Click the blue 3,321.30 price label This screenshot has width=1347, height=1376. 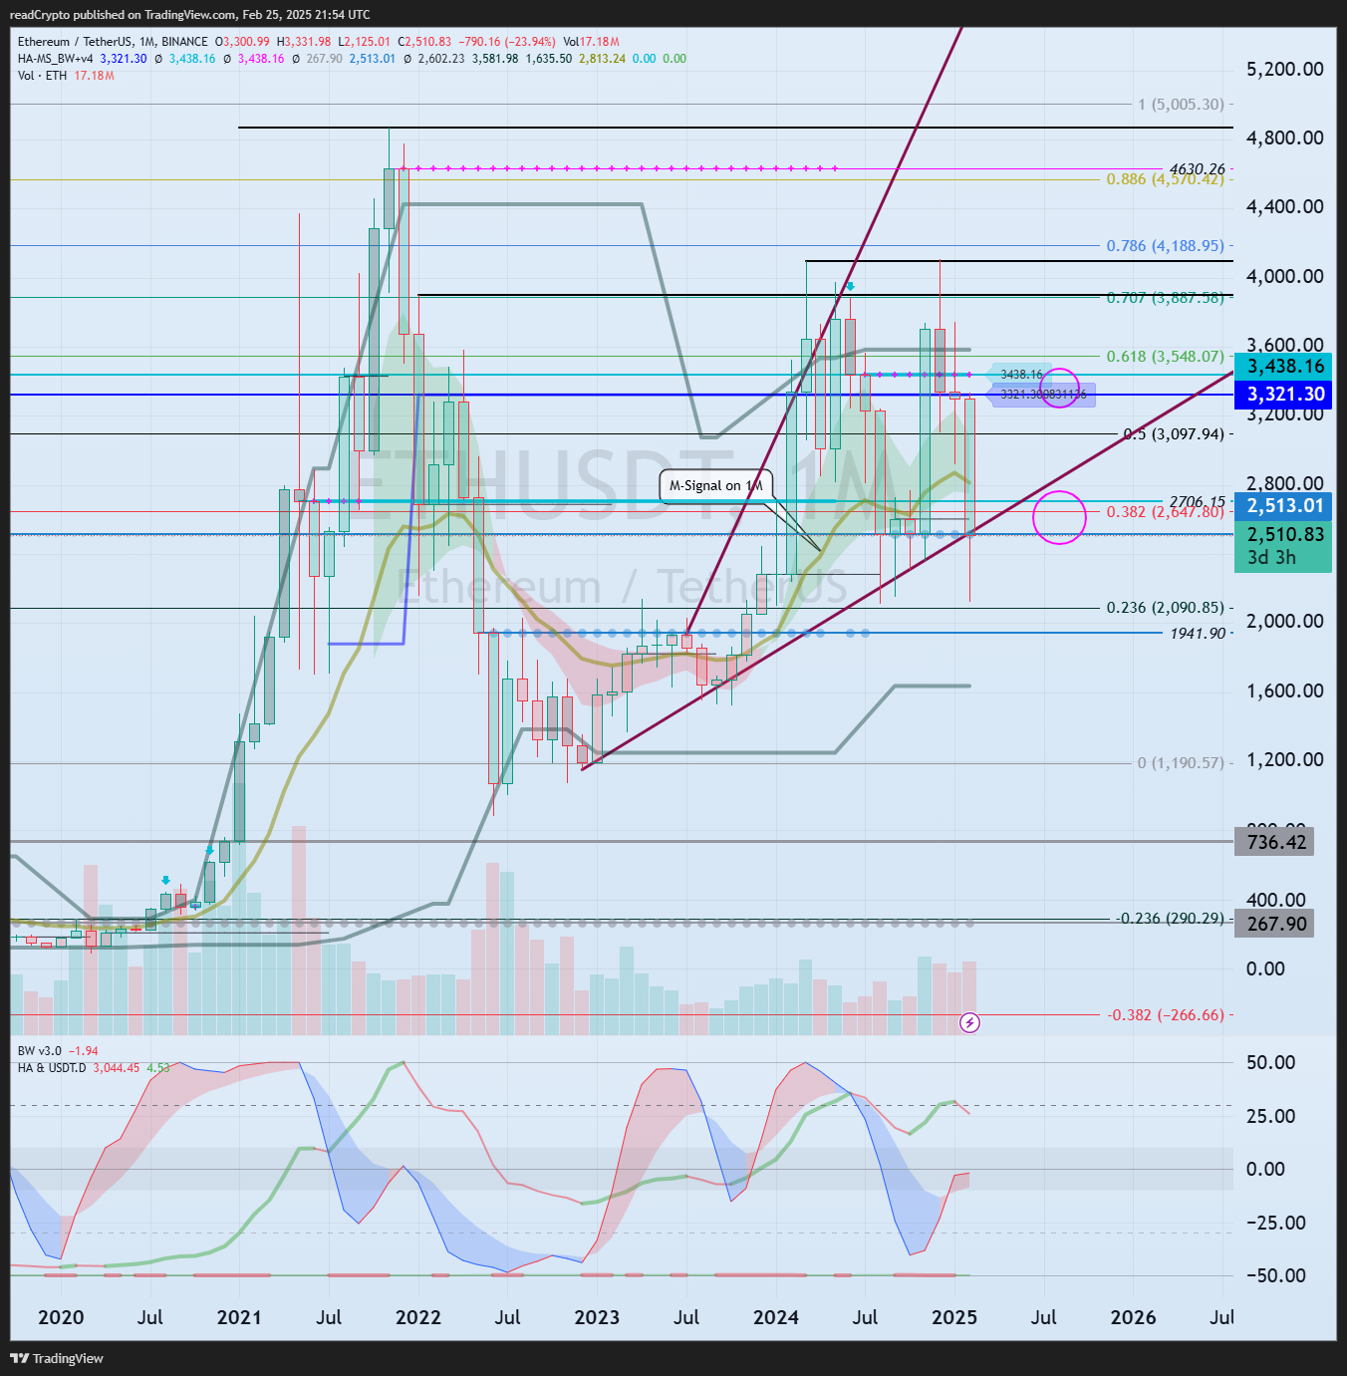[1285, 395]
